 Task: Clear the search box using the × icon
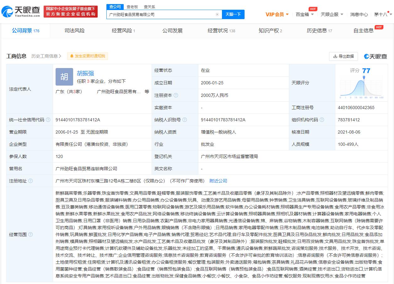(217, 14)
